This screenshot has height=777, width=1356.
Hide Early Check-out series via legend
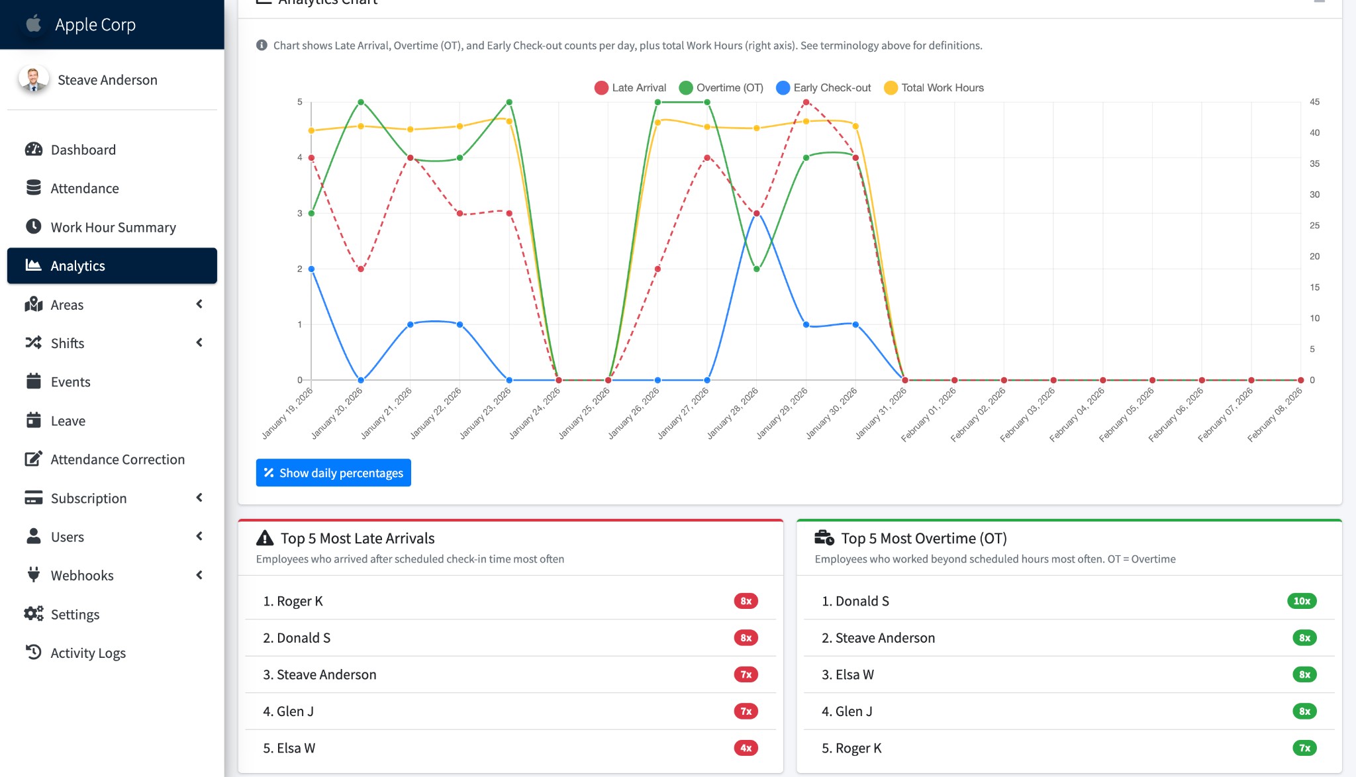pyautogui.click(x=832, y=87)
